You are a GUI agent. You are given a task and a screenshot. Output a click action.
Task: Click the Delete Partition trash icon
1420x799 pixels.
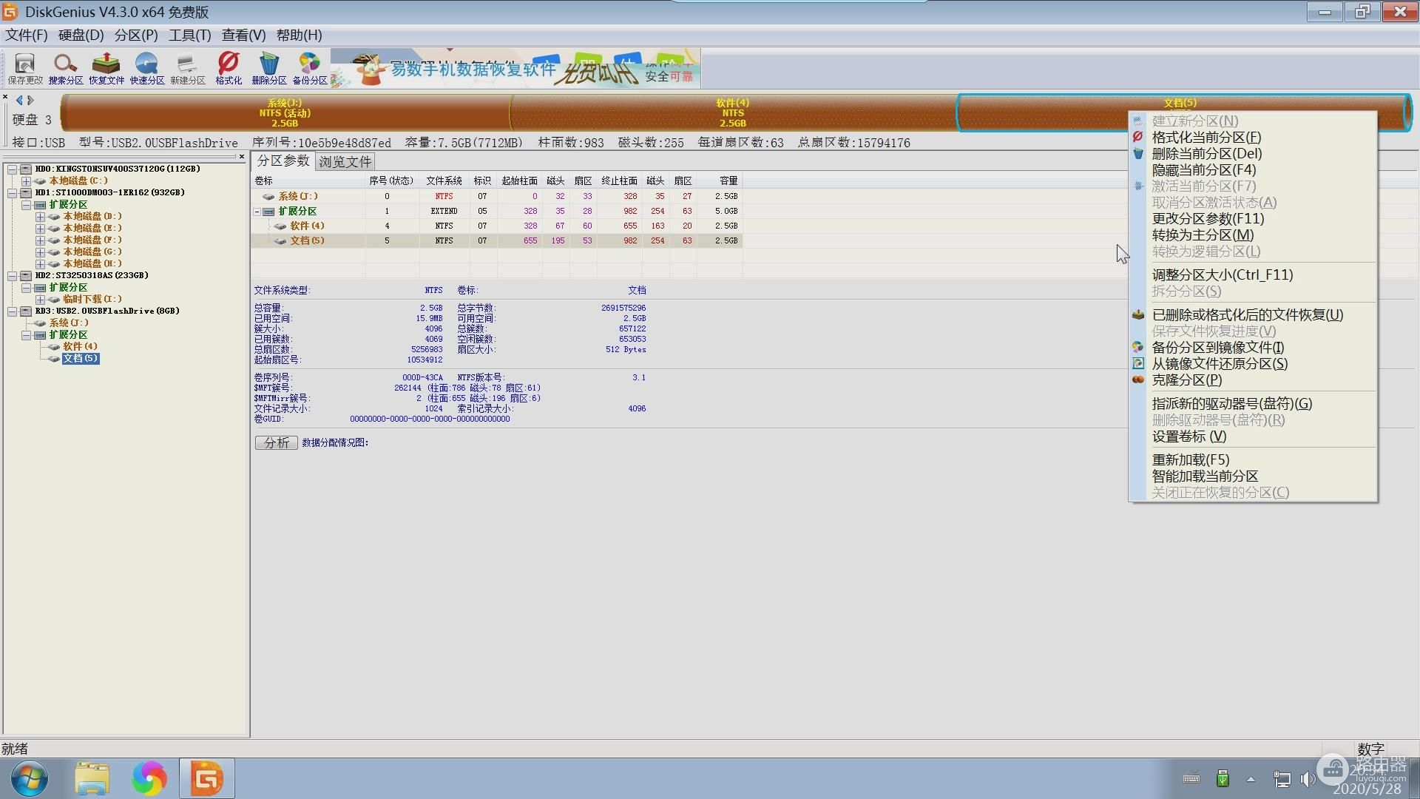[x=268, y=67]
